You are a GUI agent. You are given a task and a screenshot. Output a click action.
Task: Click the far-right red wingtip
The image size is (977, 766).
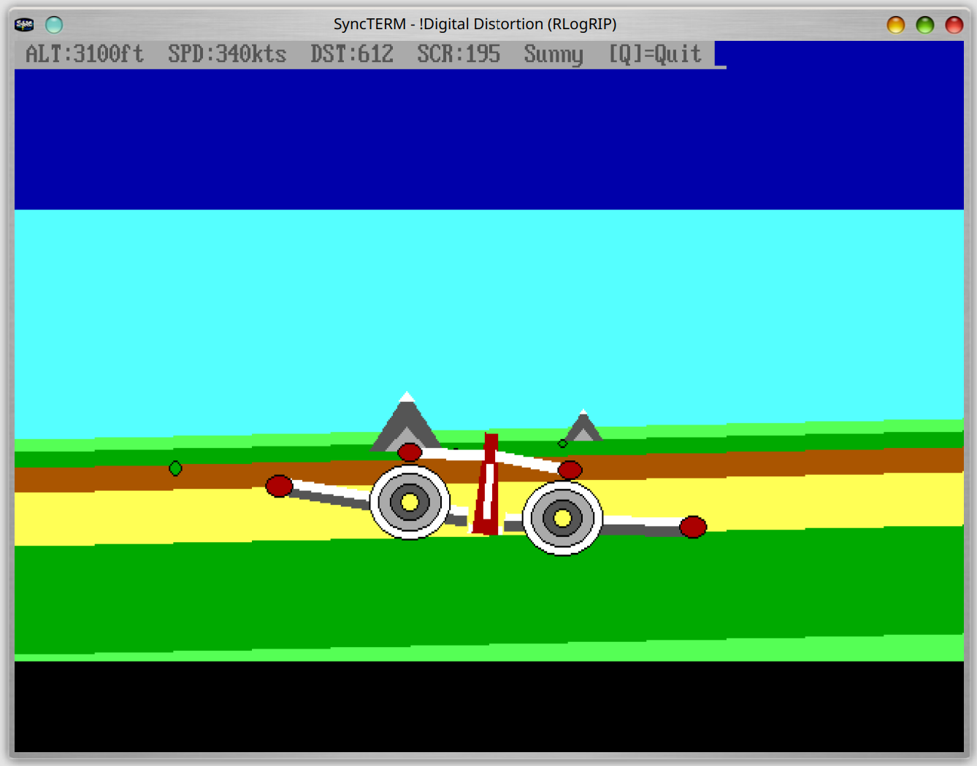[x=692, y=526]
